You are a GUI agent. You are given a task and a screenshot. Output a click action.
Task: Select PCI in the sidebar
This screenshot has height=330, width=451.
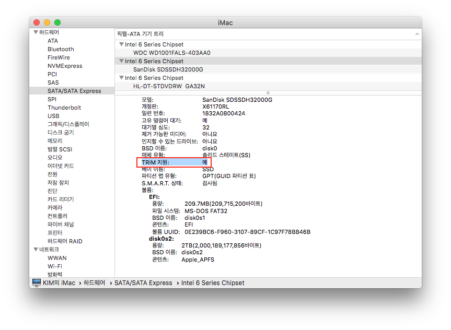[x=52, y=74]
